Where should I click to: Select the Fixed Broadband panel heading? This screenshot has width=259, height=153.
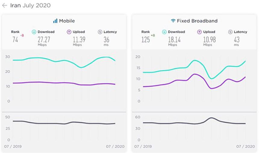(x=197, y=21)
